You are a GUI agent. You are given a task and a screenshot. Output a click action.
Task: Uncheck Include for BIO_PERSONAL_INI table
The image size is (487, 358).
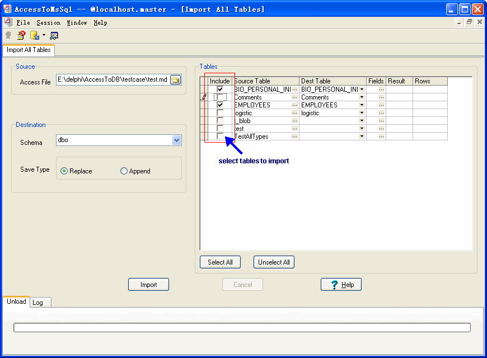(220, 89)
